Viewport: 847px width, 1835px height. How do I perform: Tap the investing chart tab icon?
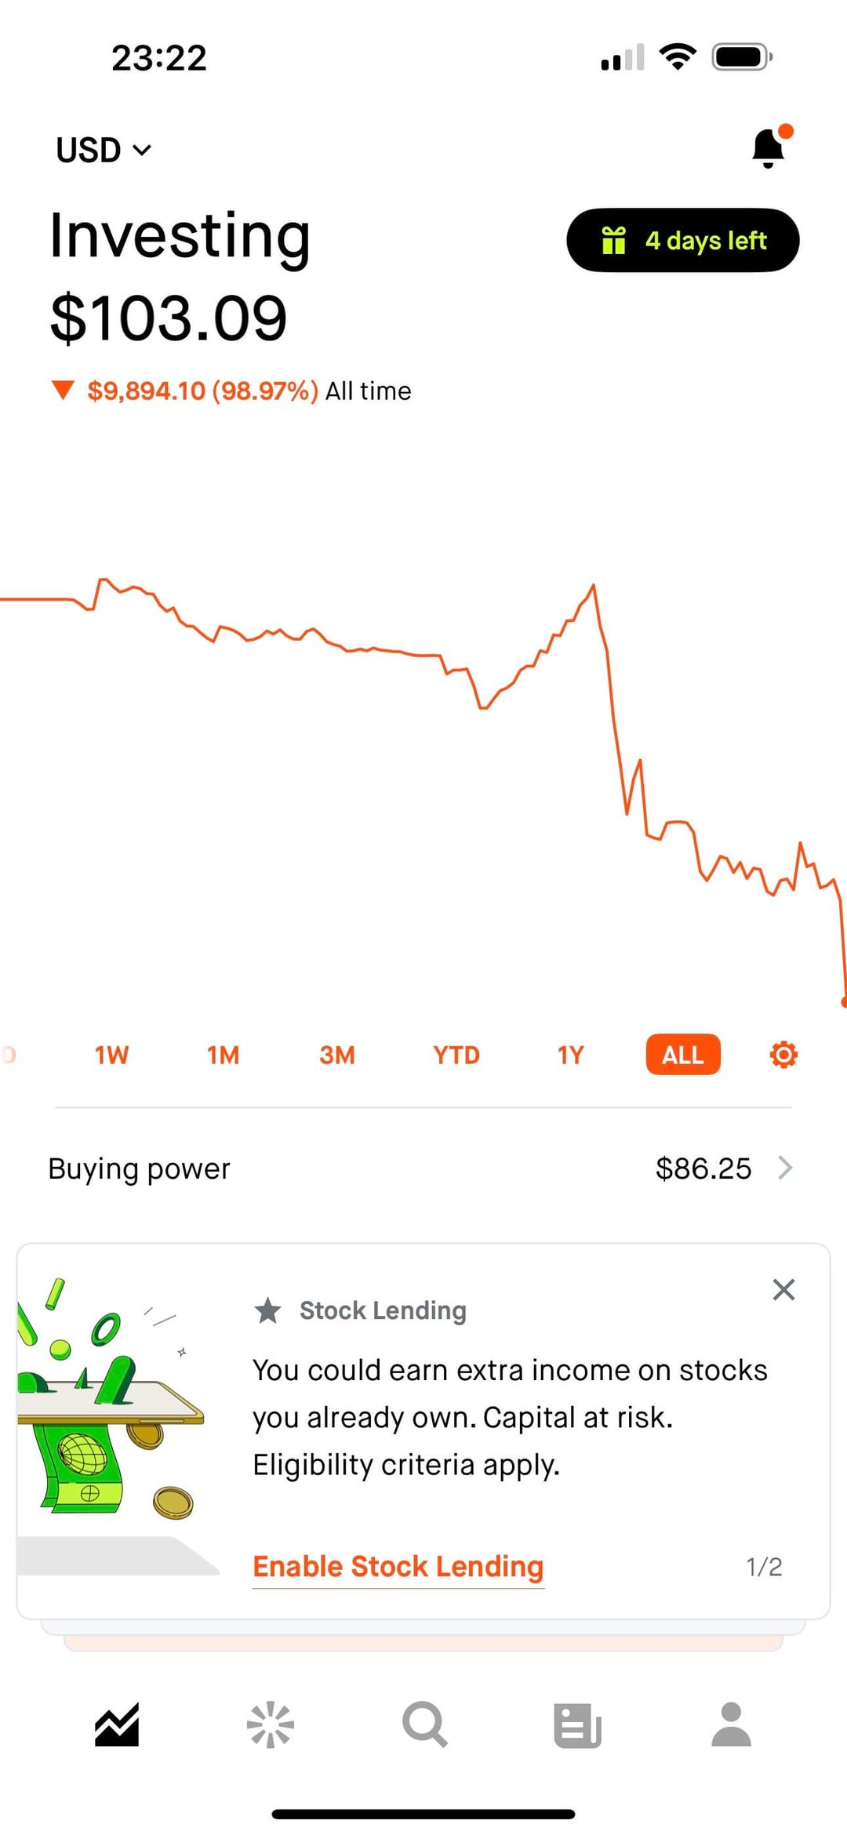pyautogui.click(x=117, y=1724)
